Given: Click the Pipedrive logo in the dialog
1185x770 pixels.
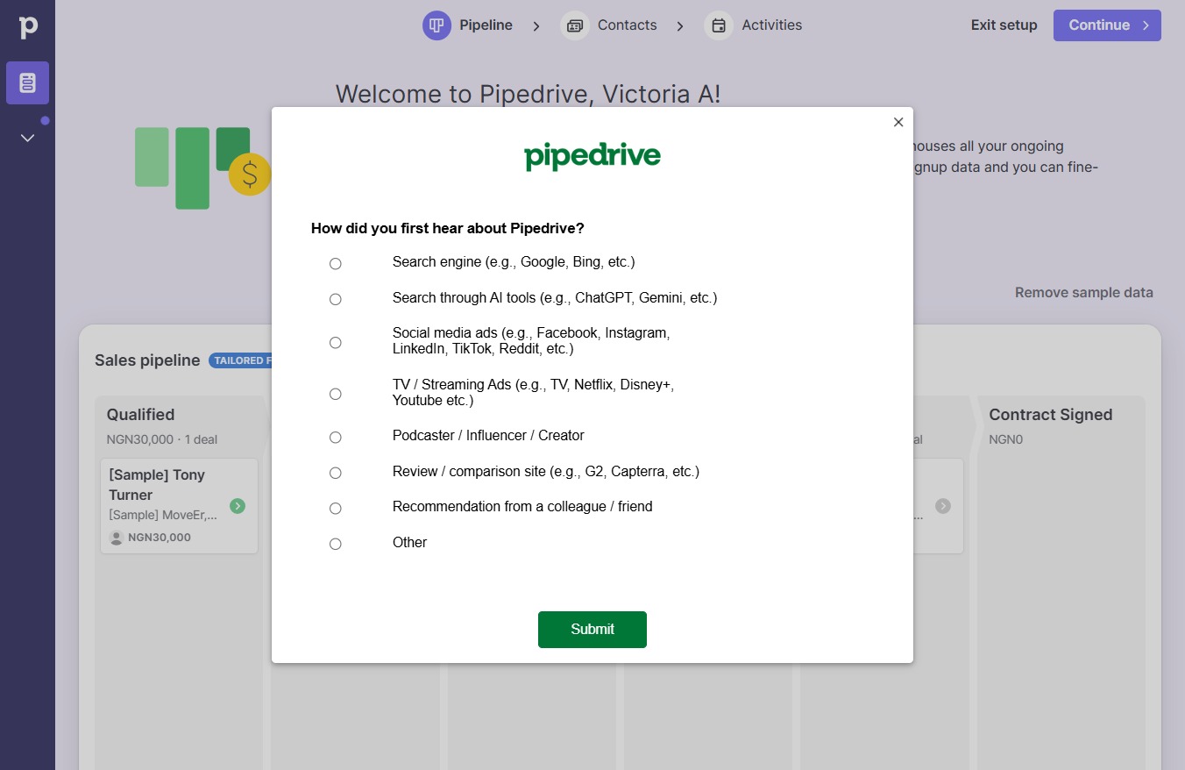Looking at the screenshot, I should 592,157.
